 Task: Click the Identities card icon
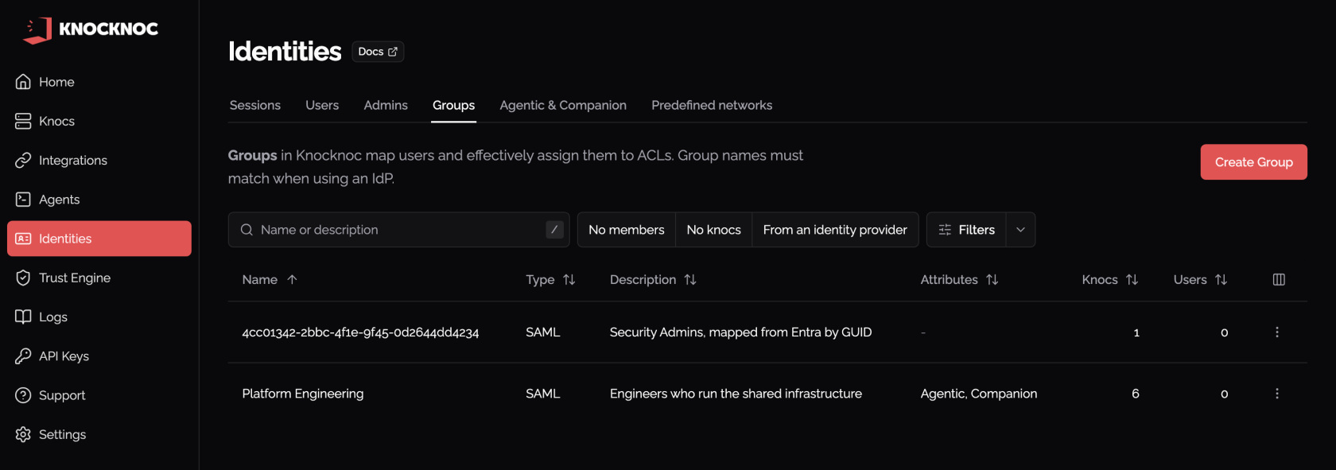coord(23,239)
